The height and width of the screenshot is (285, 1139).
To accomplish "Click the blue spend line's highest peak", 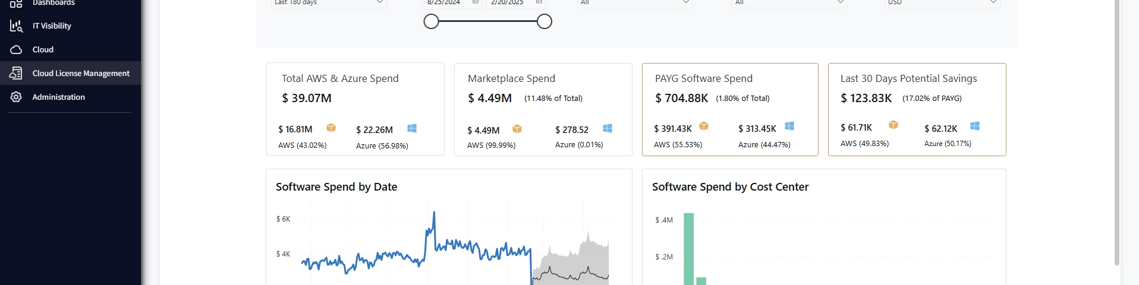I will coord(434,213).
